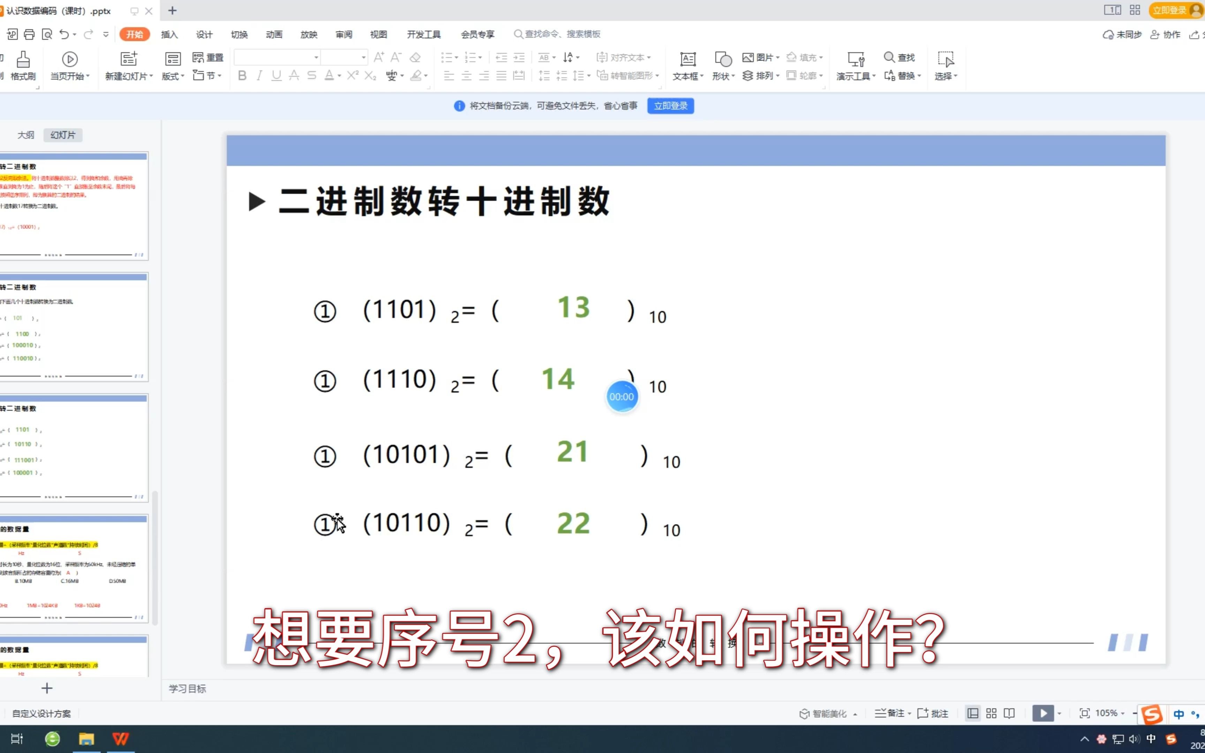Click the WPS icon in Windows taskbar

point(121,739)
